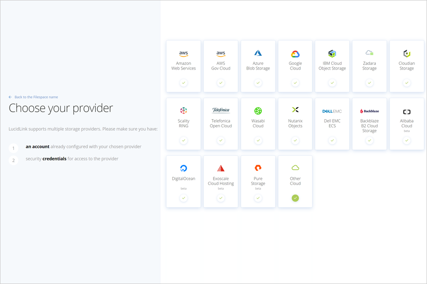Click the Zadara Storage cloud logo
Screen dimensions: 427x284
tap(370, 53)
